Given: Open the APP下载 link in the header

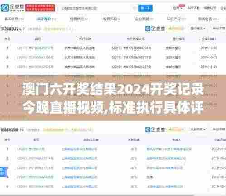Looking at the screenshot, I should (193, 8).
